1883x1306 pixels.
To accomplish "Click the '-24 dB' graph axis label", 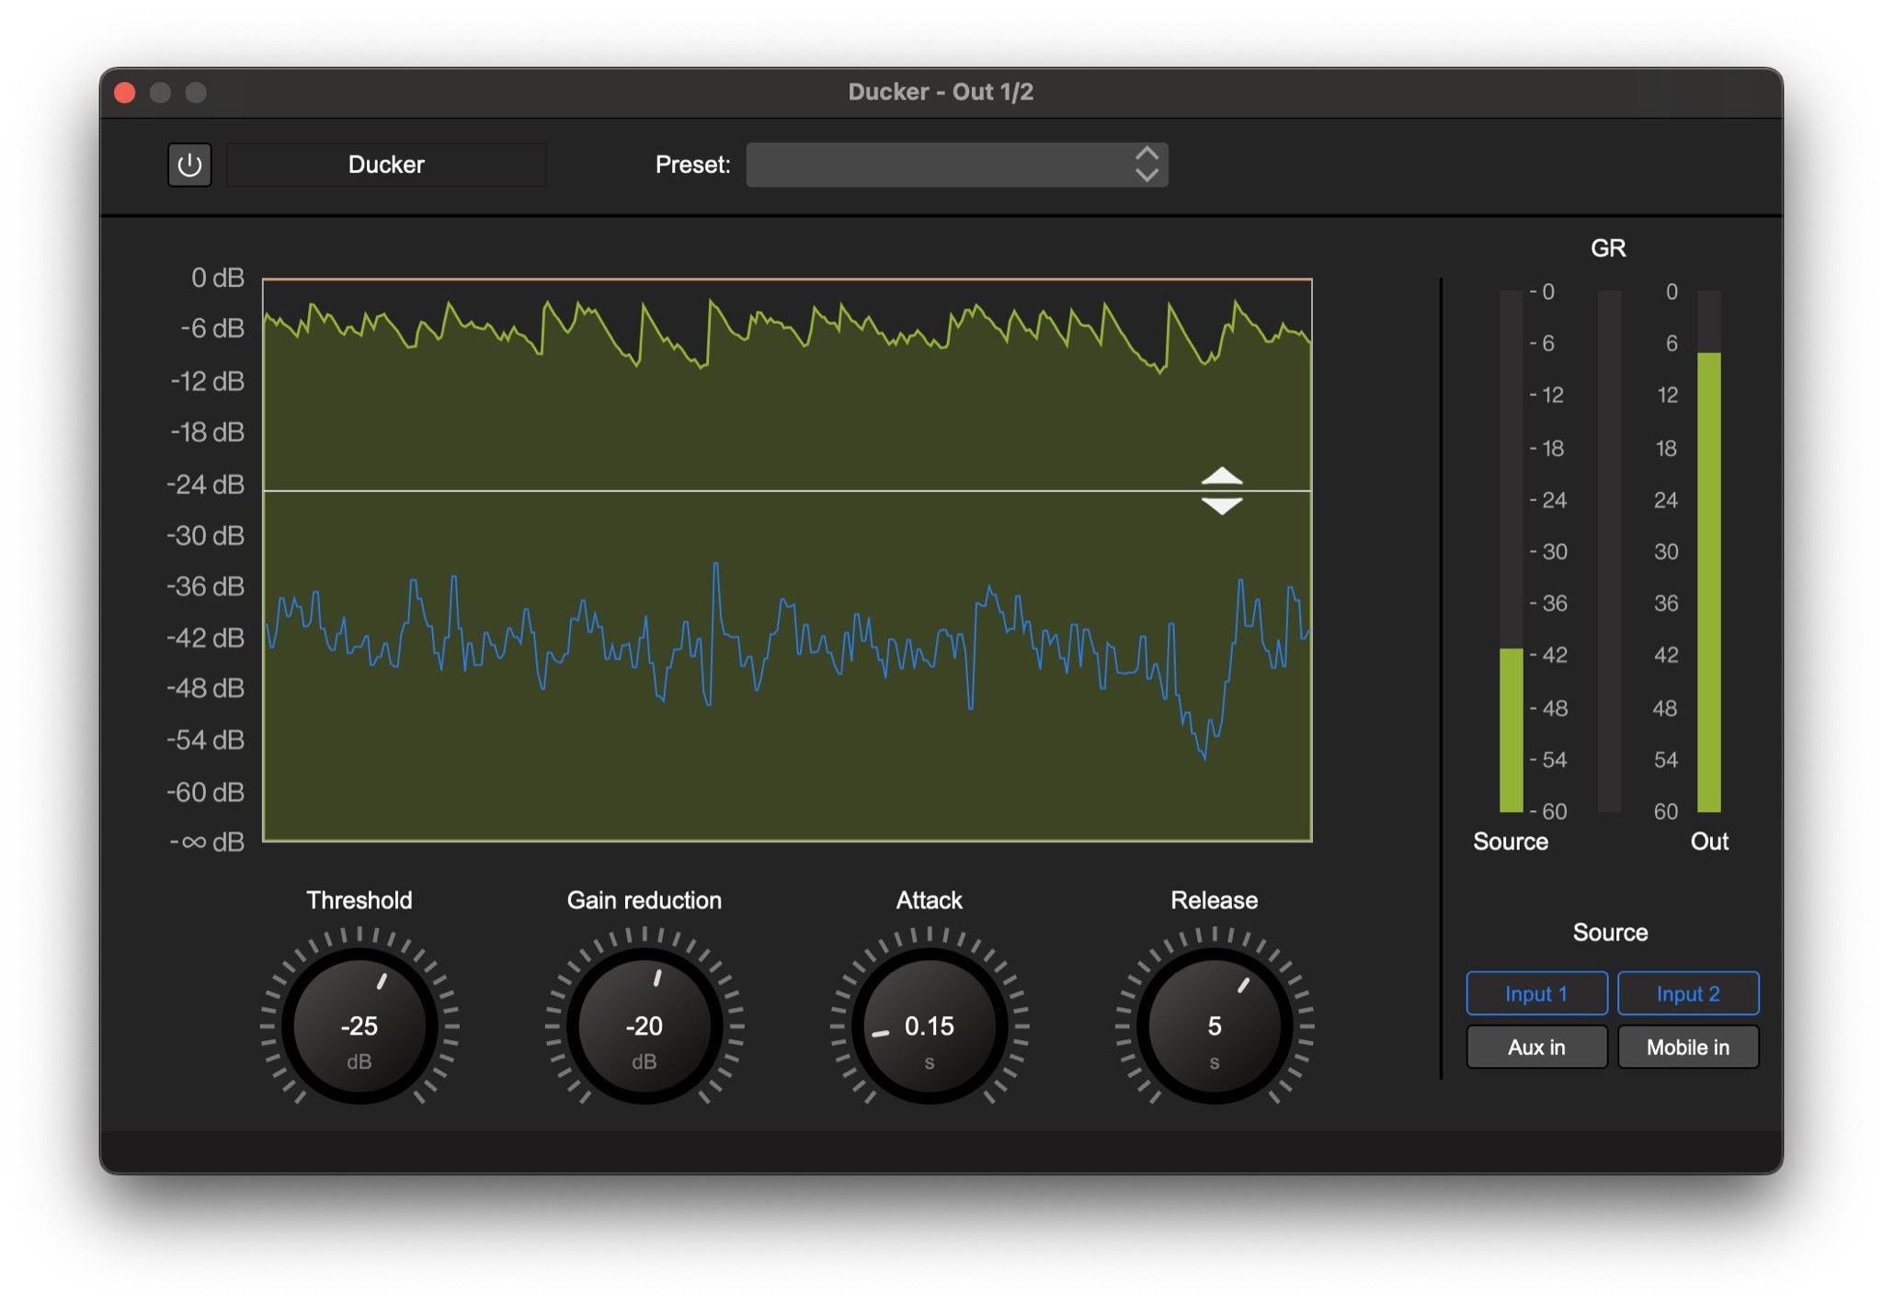I will tap(206, 484).
